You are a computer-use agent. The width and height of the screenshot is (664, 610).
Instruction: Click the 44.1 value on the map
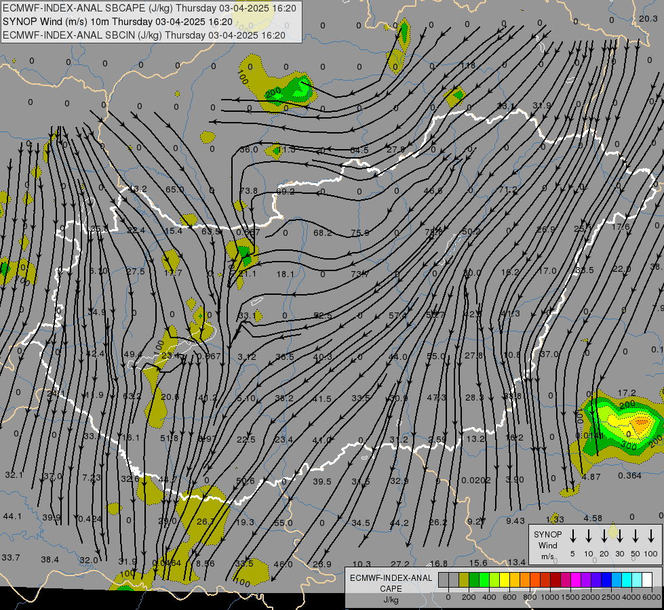(x=12, y=516)
